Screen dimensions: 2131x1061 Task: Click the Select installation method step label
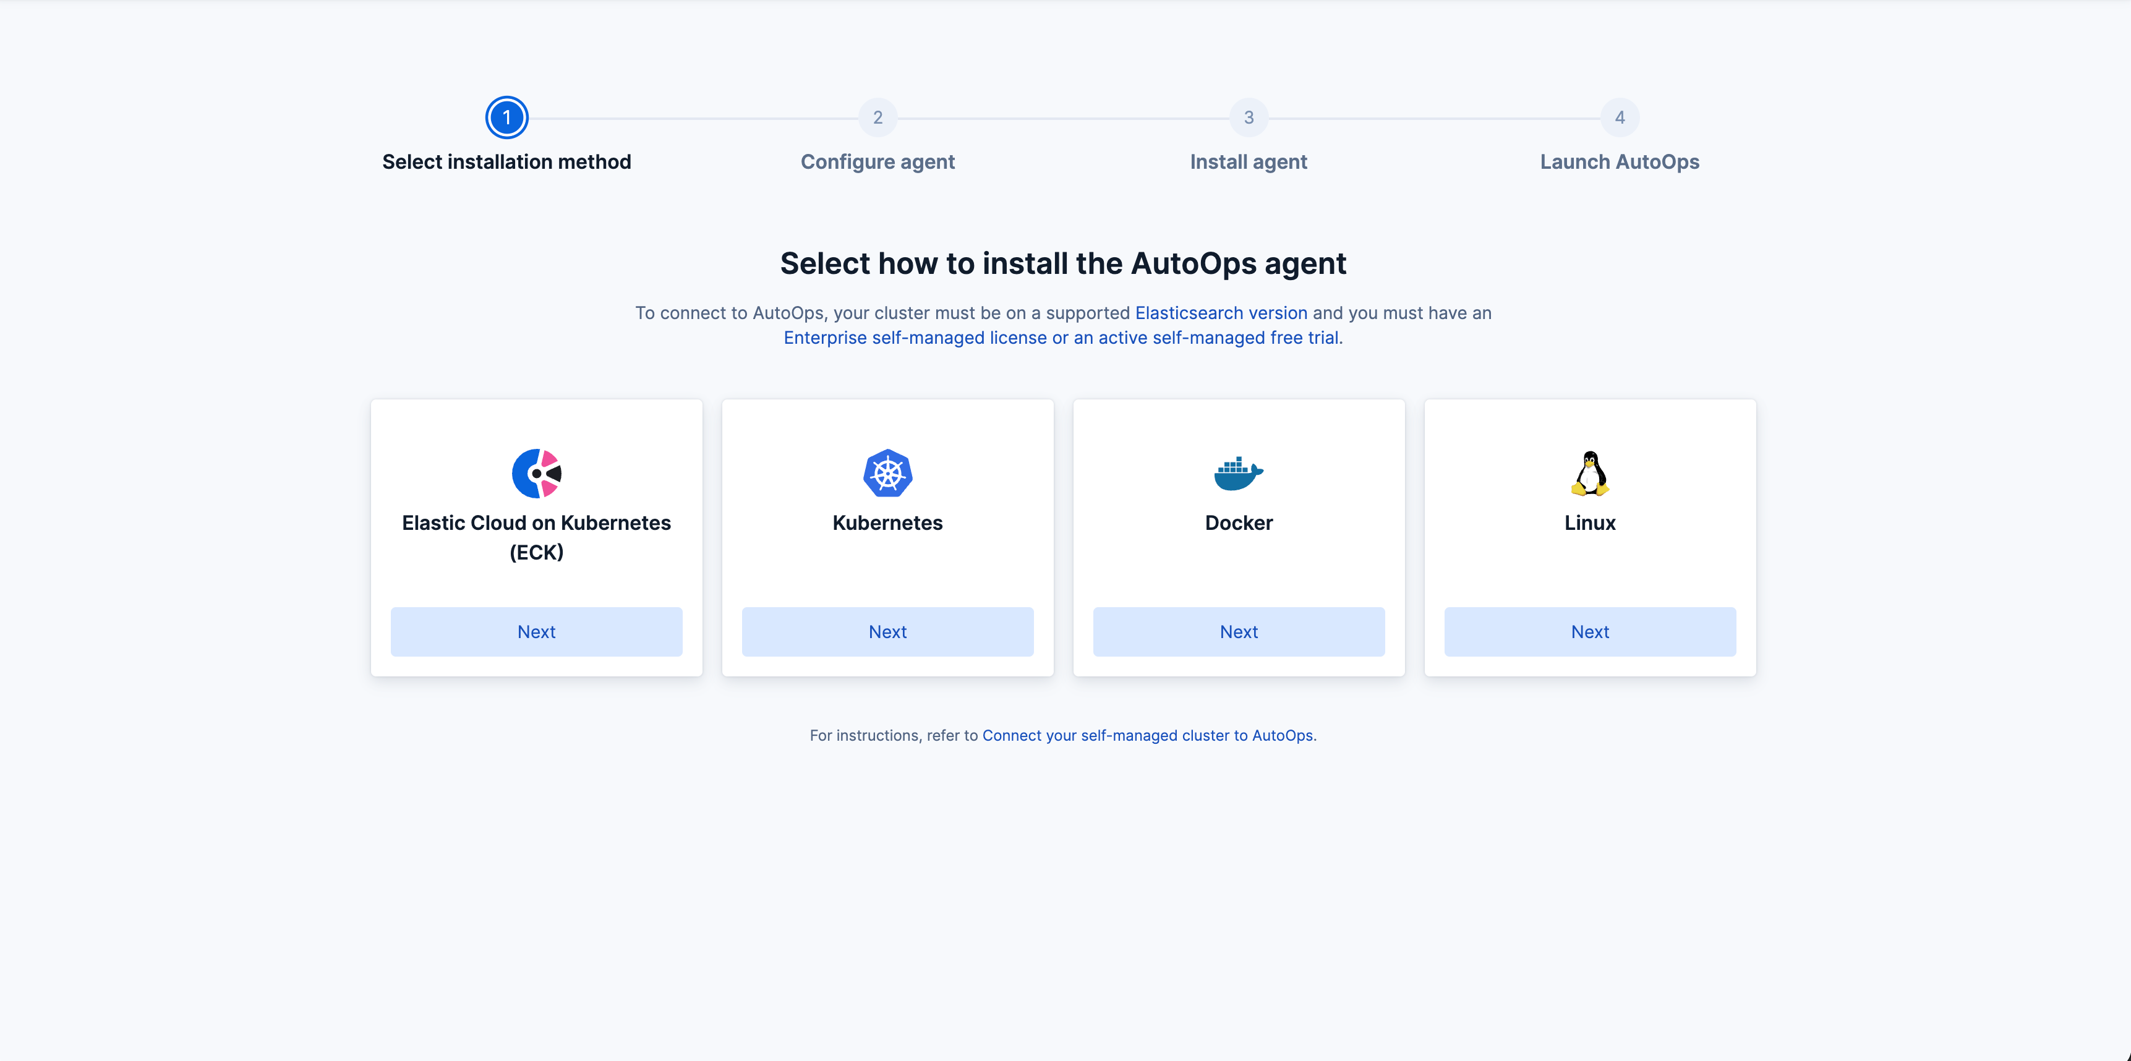click(506, 162)
